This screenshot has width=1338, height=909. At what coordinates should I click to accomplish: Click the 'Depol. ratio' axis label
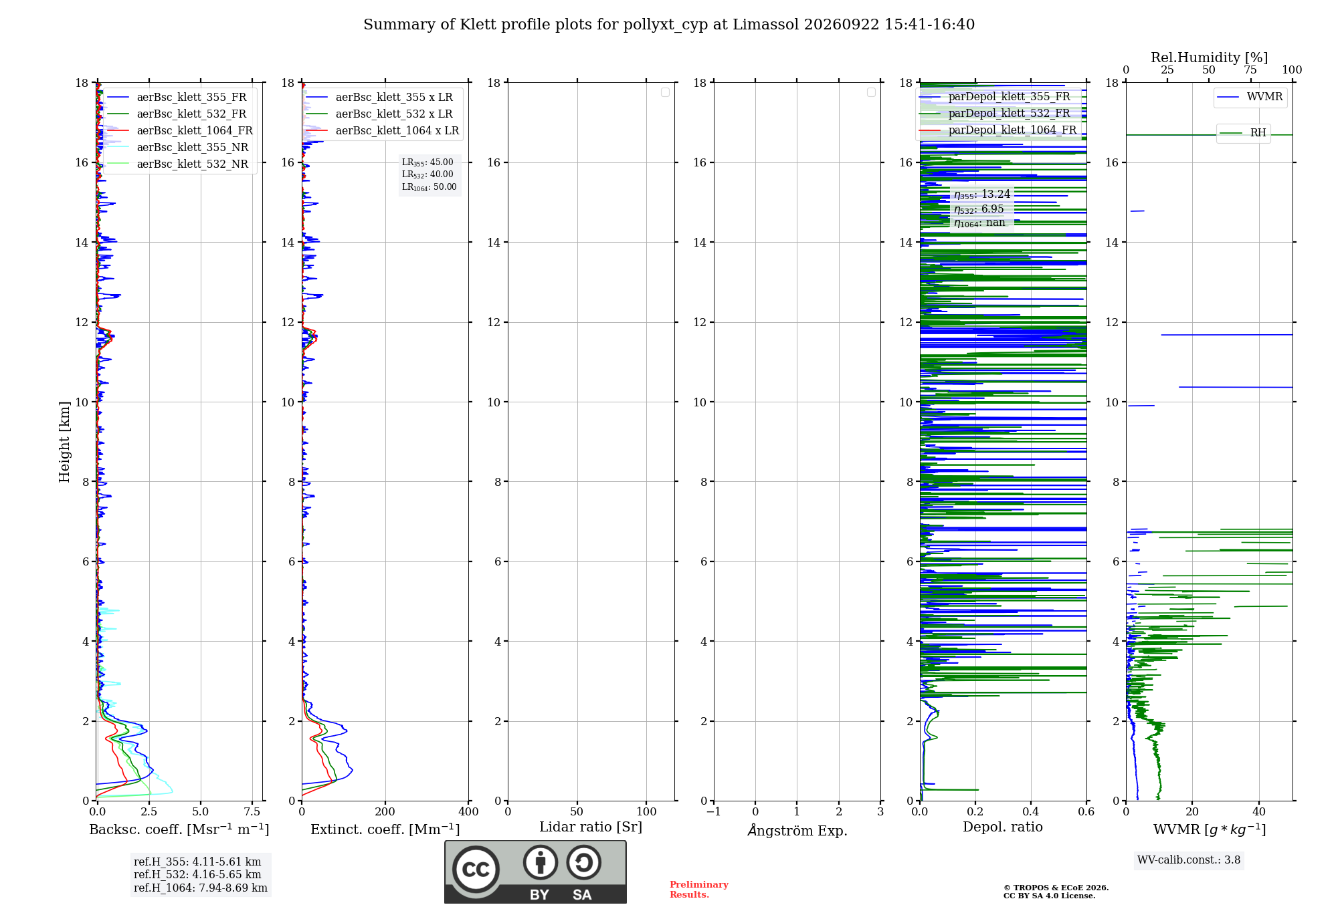(x=1003, y=827)
